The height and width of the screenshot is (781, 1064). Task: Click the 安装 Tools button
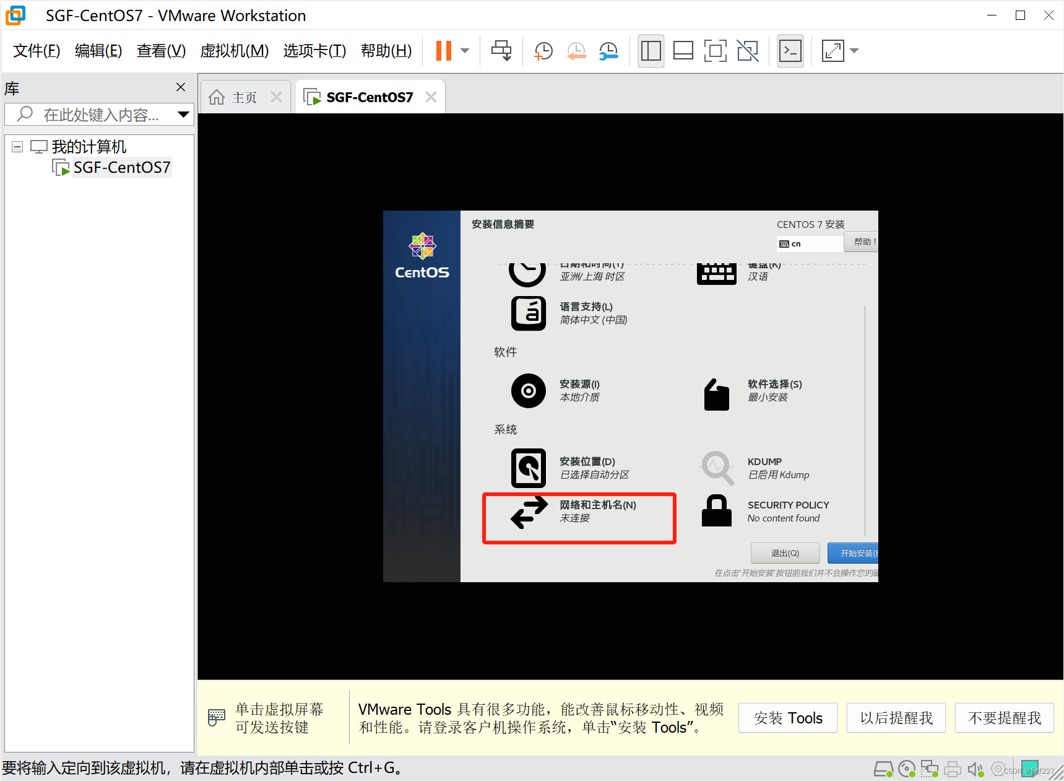click(x=787, y=718)
